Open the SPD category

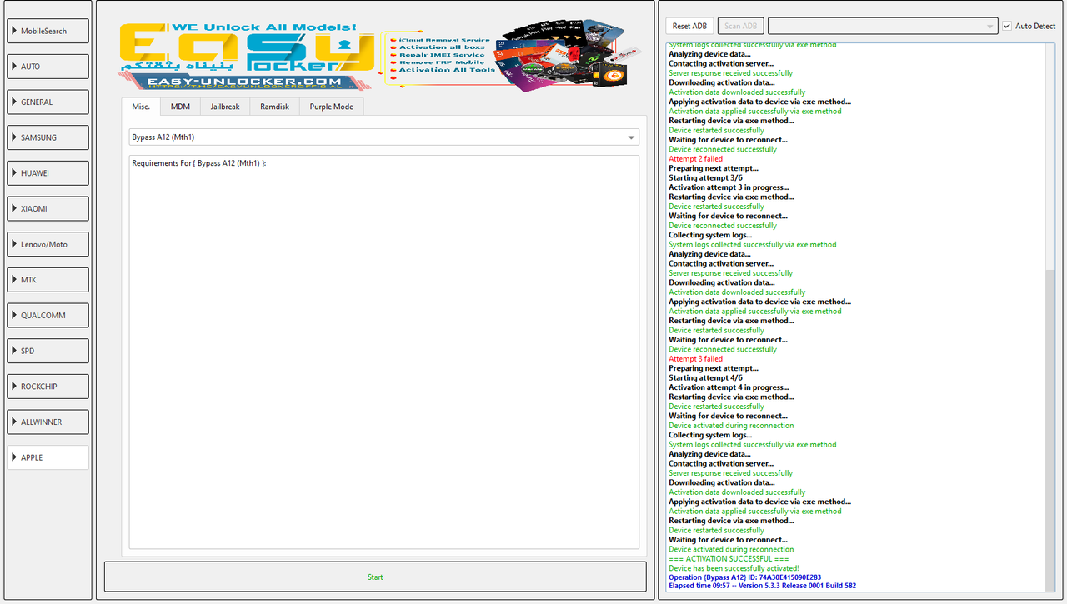(48, 351)
